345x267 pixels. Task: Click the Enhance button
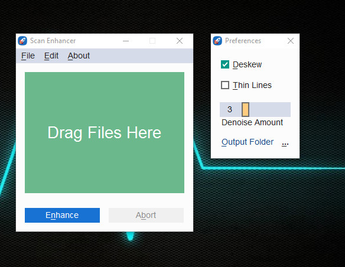pos(62,215)
